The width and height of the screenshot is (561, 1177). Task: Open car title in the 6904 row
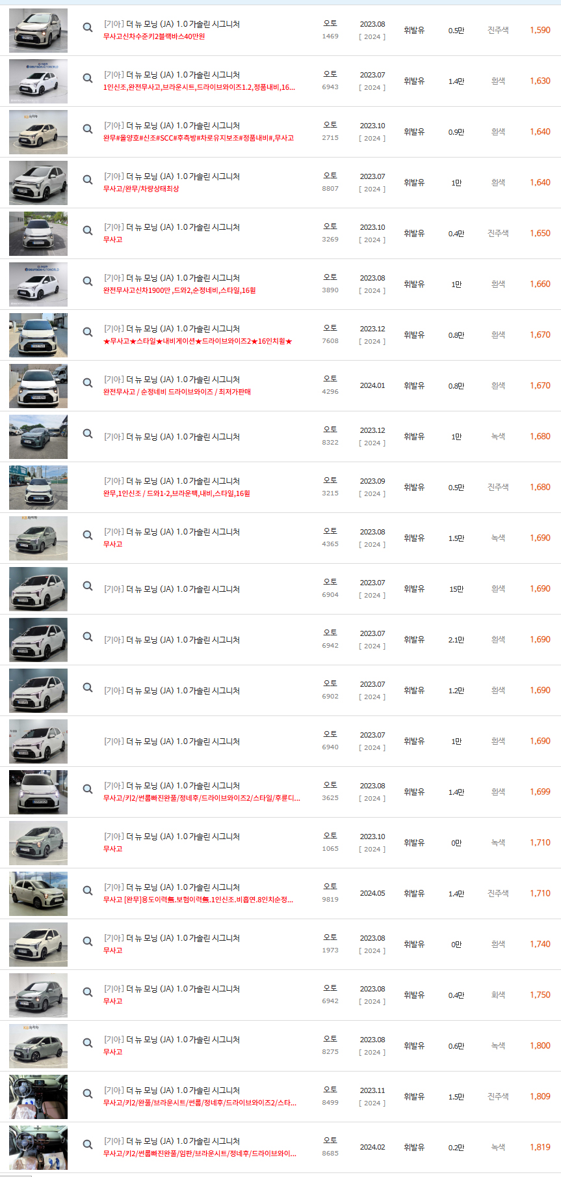tap(172, 589)
